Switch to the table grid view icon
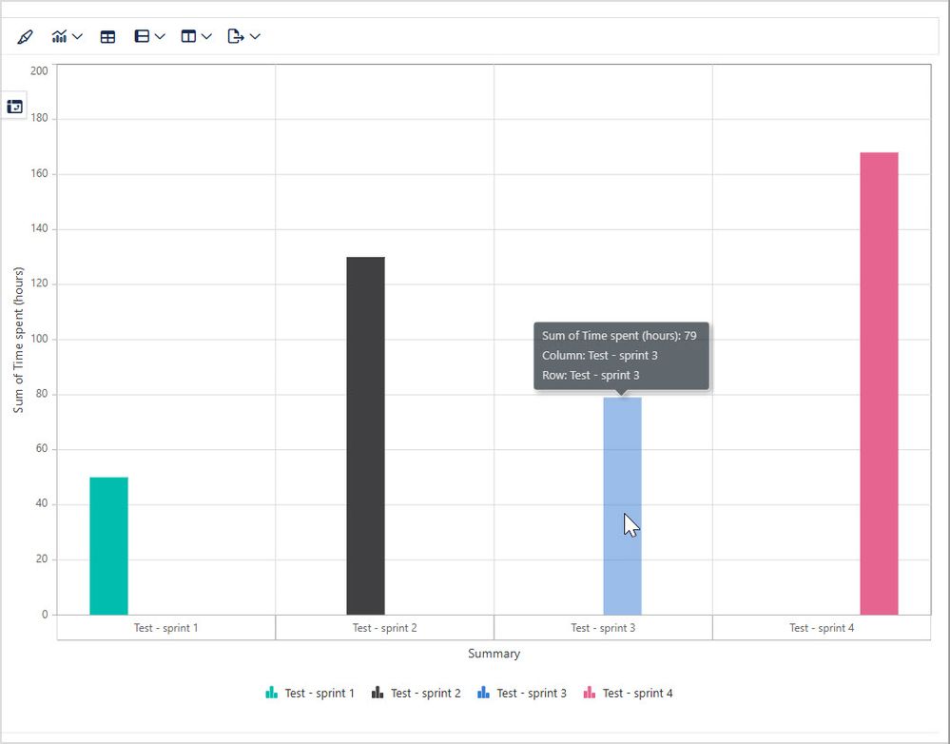 click(x=107, y=37)
